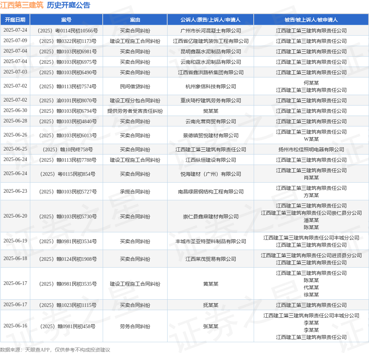The image size is (369, 353).
Task: Click the 开庭日期 column header
Action: pyautogui.click(x=15, y=20)
